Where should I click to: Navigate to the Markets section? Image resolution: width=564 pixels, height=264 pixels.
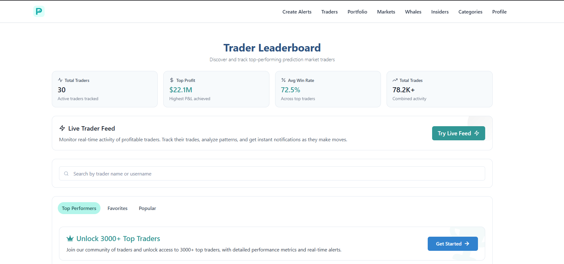386,12
